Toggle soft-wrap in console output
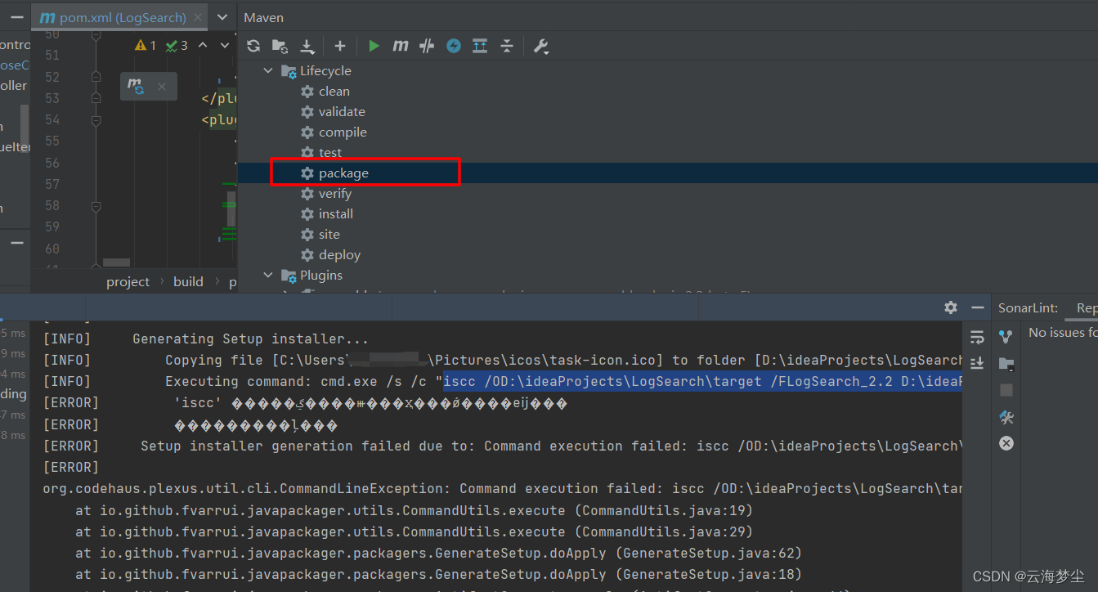The image size is (1098, 592). (977, 337)
